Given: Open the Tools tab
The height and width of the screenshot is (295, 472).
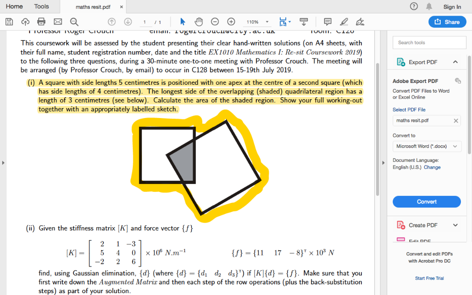Looking at the screenshot, I should click(x=41, y=6).
